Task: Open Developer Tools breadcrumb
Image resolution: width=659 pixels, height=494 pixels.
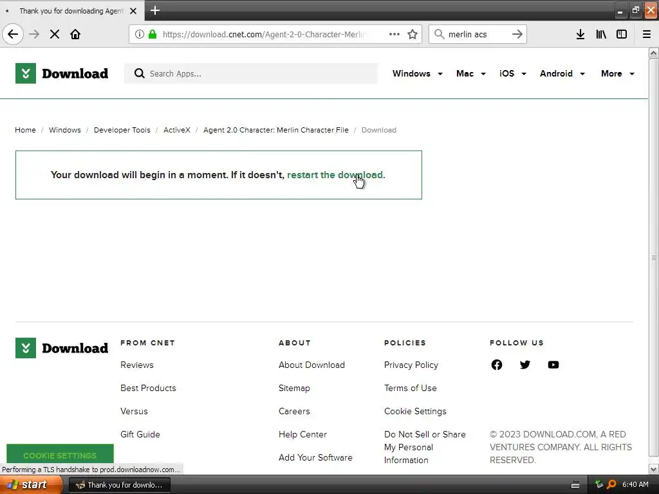Action: pyautogui.click(x=122, y=130)
